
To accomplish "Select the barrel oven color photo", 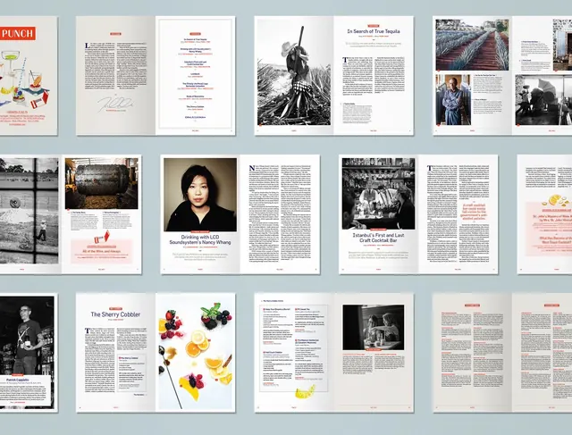I will click(x=101, y=183).
